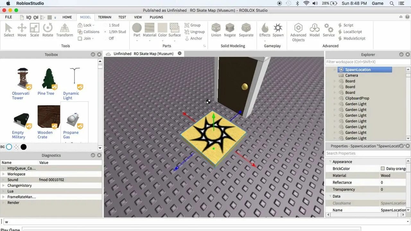Switch to the VIEW tab
The image size is (411, 231).
(138, 17)
